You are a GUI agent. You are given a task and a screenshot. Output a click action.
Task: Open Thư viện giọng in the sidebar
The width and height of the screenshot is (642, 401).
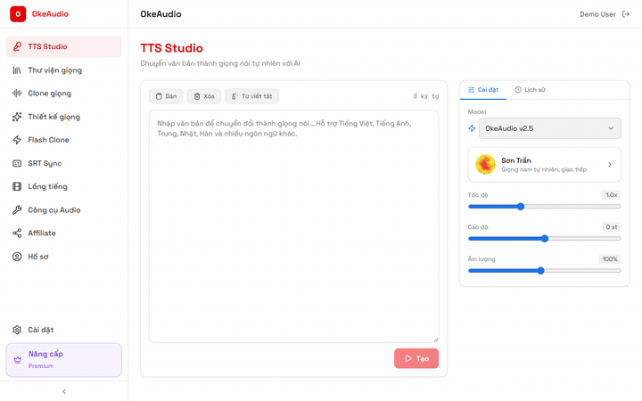point(64,70)
